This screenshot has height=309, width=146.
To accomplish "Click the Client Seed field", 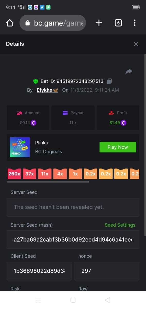I will (x=39, y=271).
